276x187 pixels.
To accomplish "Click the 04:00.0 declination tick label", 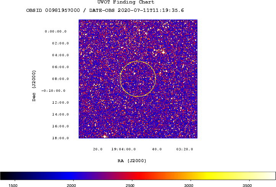I will pos(60,55).
